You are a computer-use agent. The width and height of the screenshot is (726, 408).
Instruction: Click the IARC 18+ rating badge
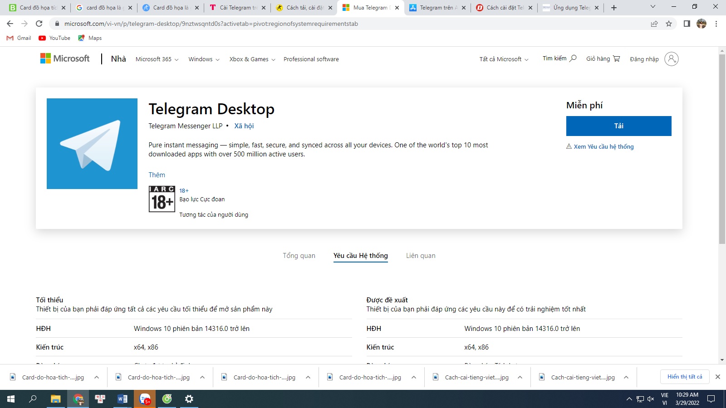162,199
